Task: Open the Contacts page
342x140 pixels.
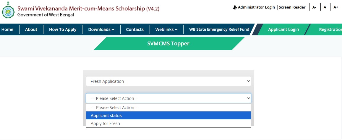Action: 135,29
